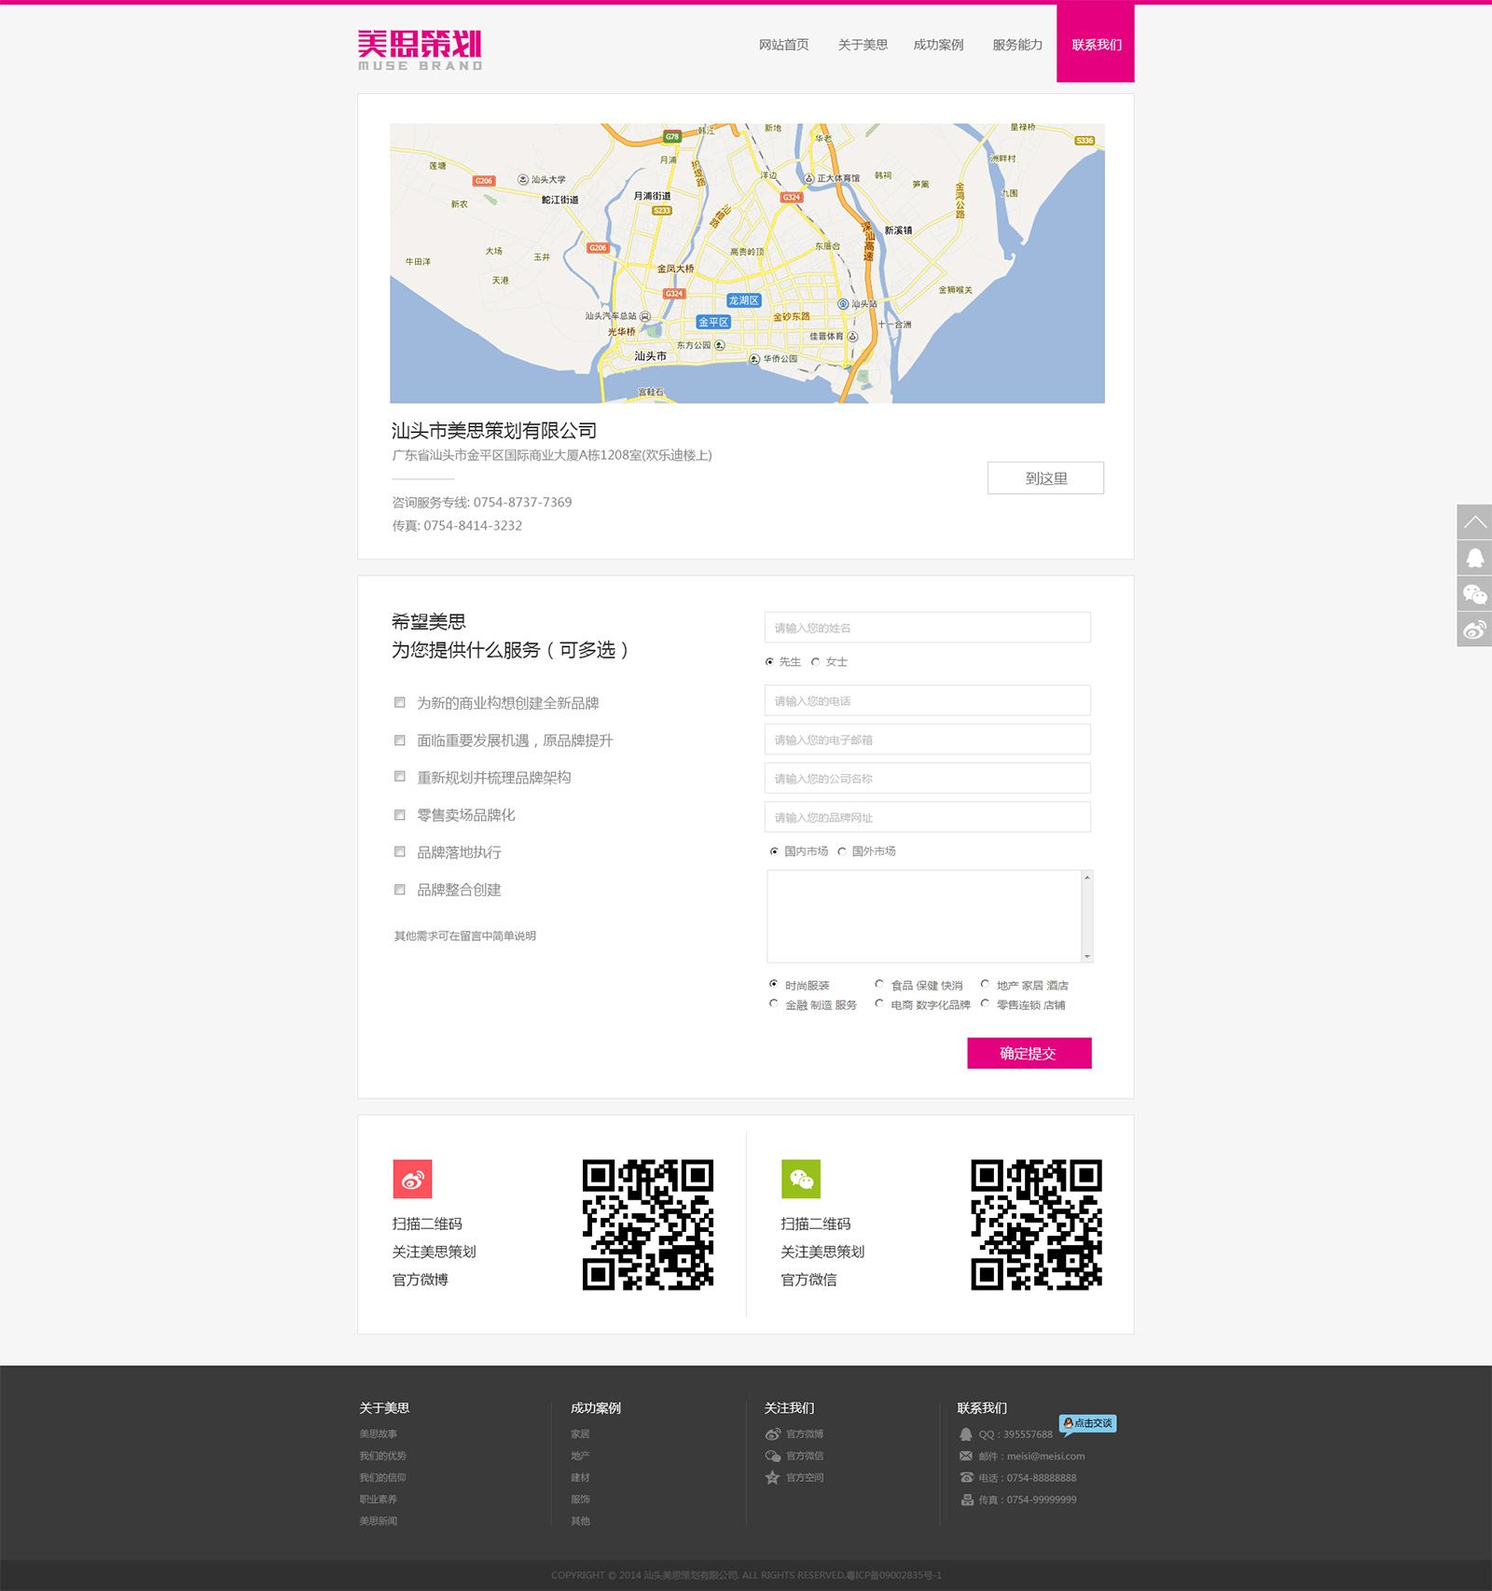Click the 金平区 label on the map
This screenshot has width=1492, height=1591.
click(x=713, y=322)
